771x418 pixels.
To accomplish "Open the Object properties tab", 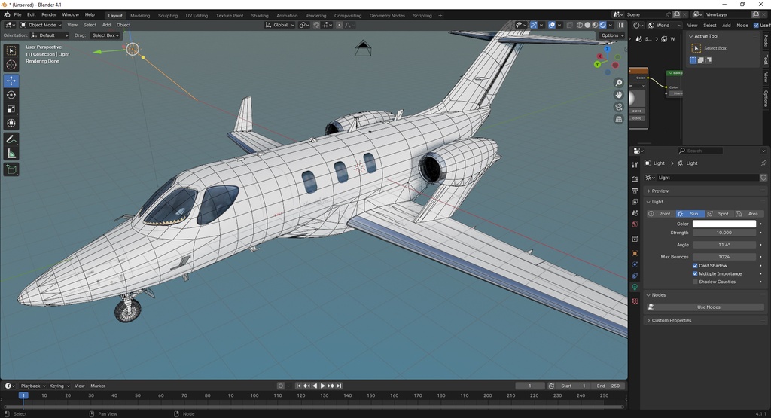I will click(635, 253).
